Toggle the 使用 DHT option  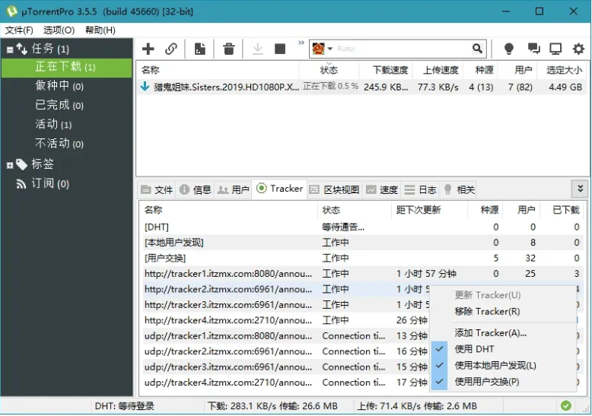coord(474,348)
